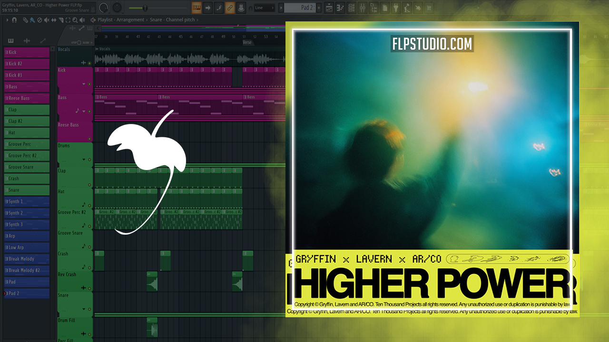Open the plugin picker plug icon
609x342 pixels.
(x=395, y=8)
